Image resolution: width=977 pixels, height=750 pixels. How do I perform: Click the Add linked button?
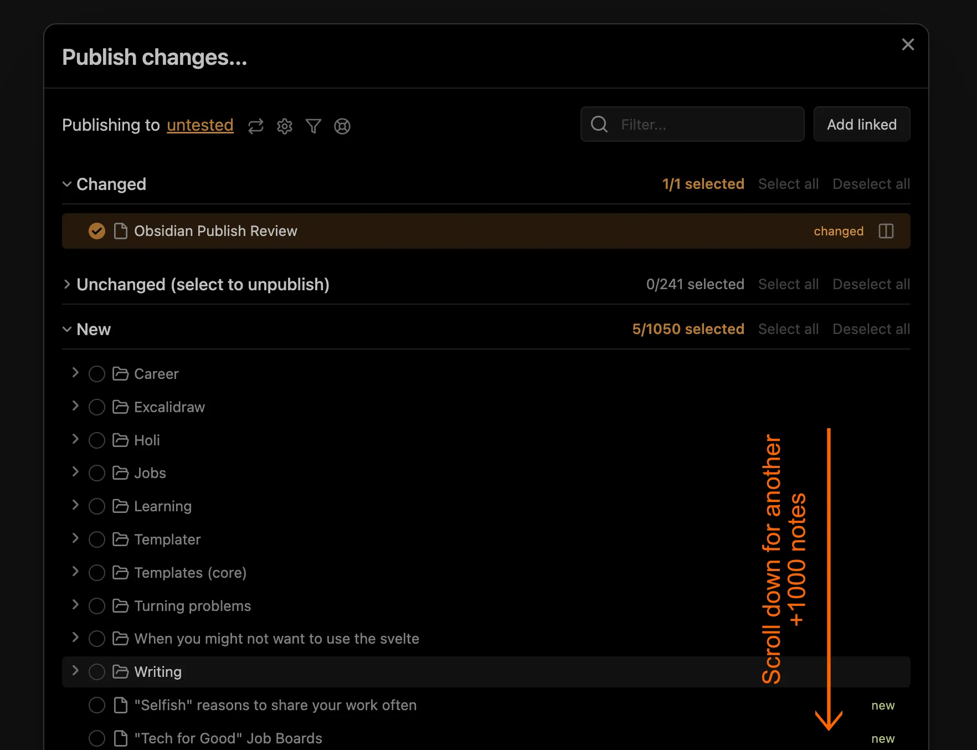point(862,124)
